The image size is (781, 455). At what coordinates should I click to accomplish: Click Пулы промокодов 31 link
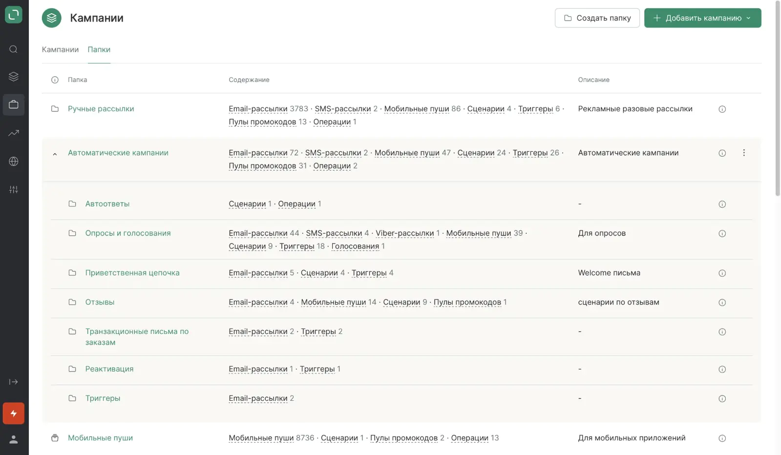267,165
